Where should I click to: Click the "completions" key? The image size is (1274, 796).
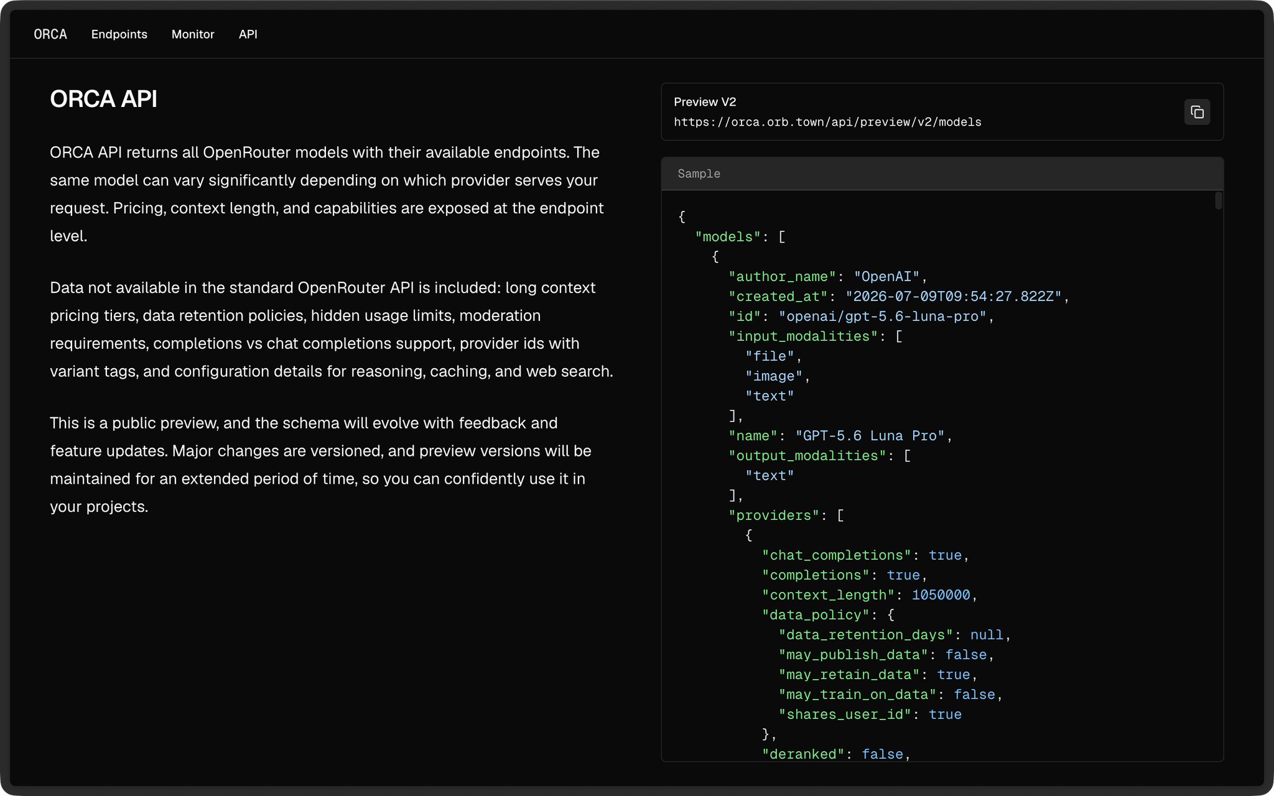coord(816,575)
